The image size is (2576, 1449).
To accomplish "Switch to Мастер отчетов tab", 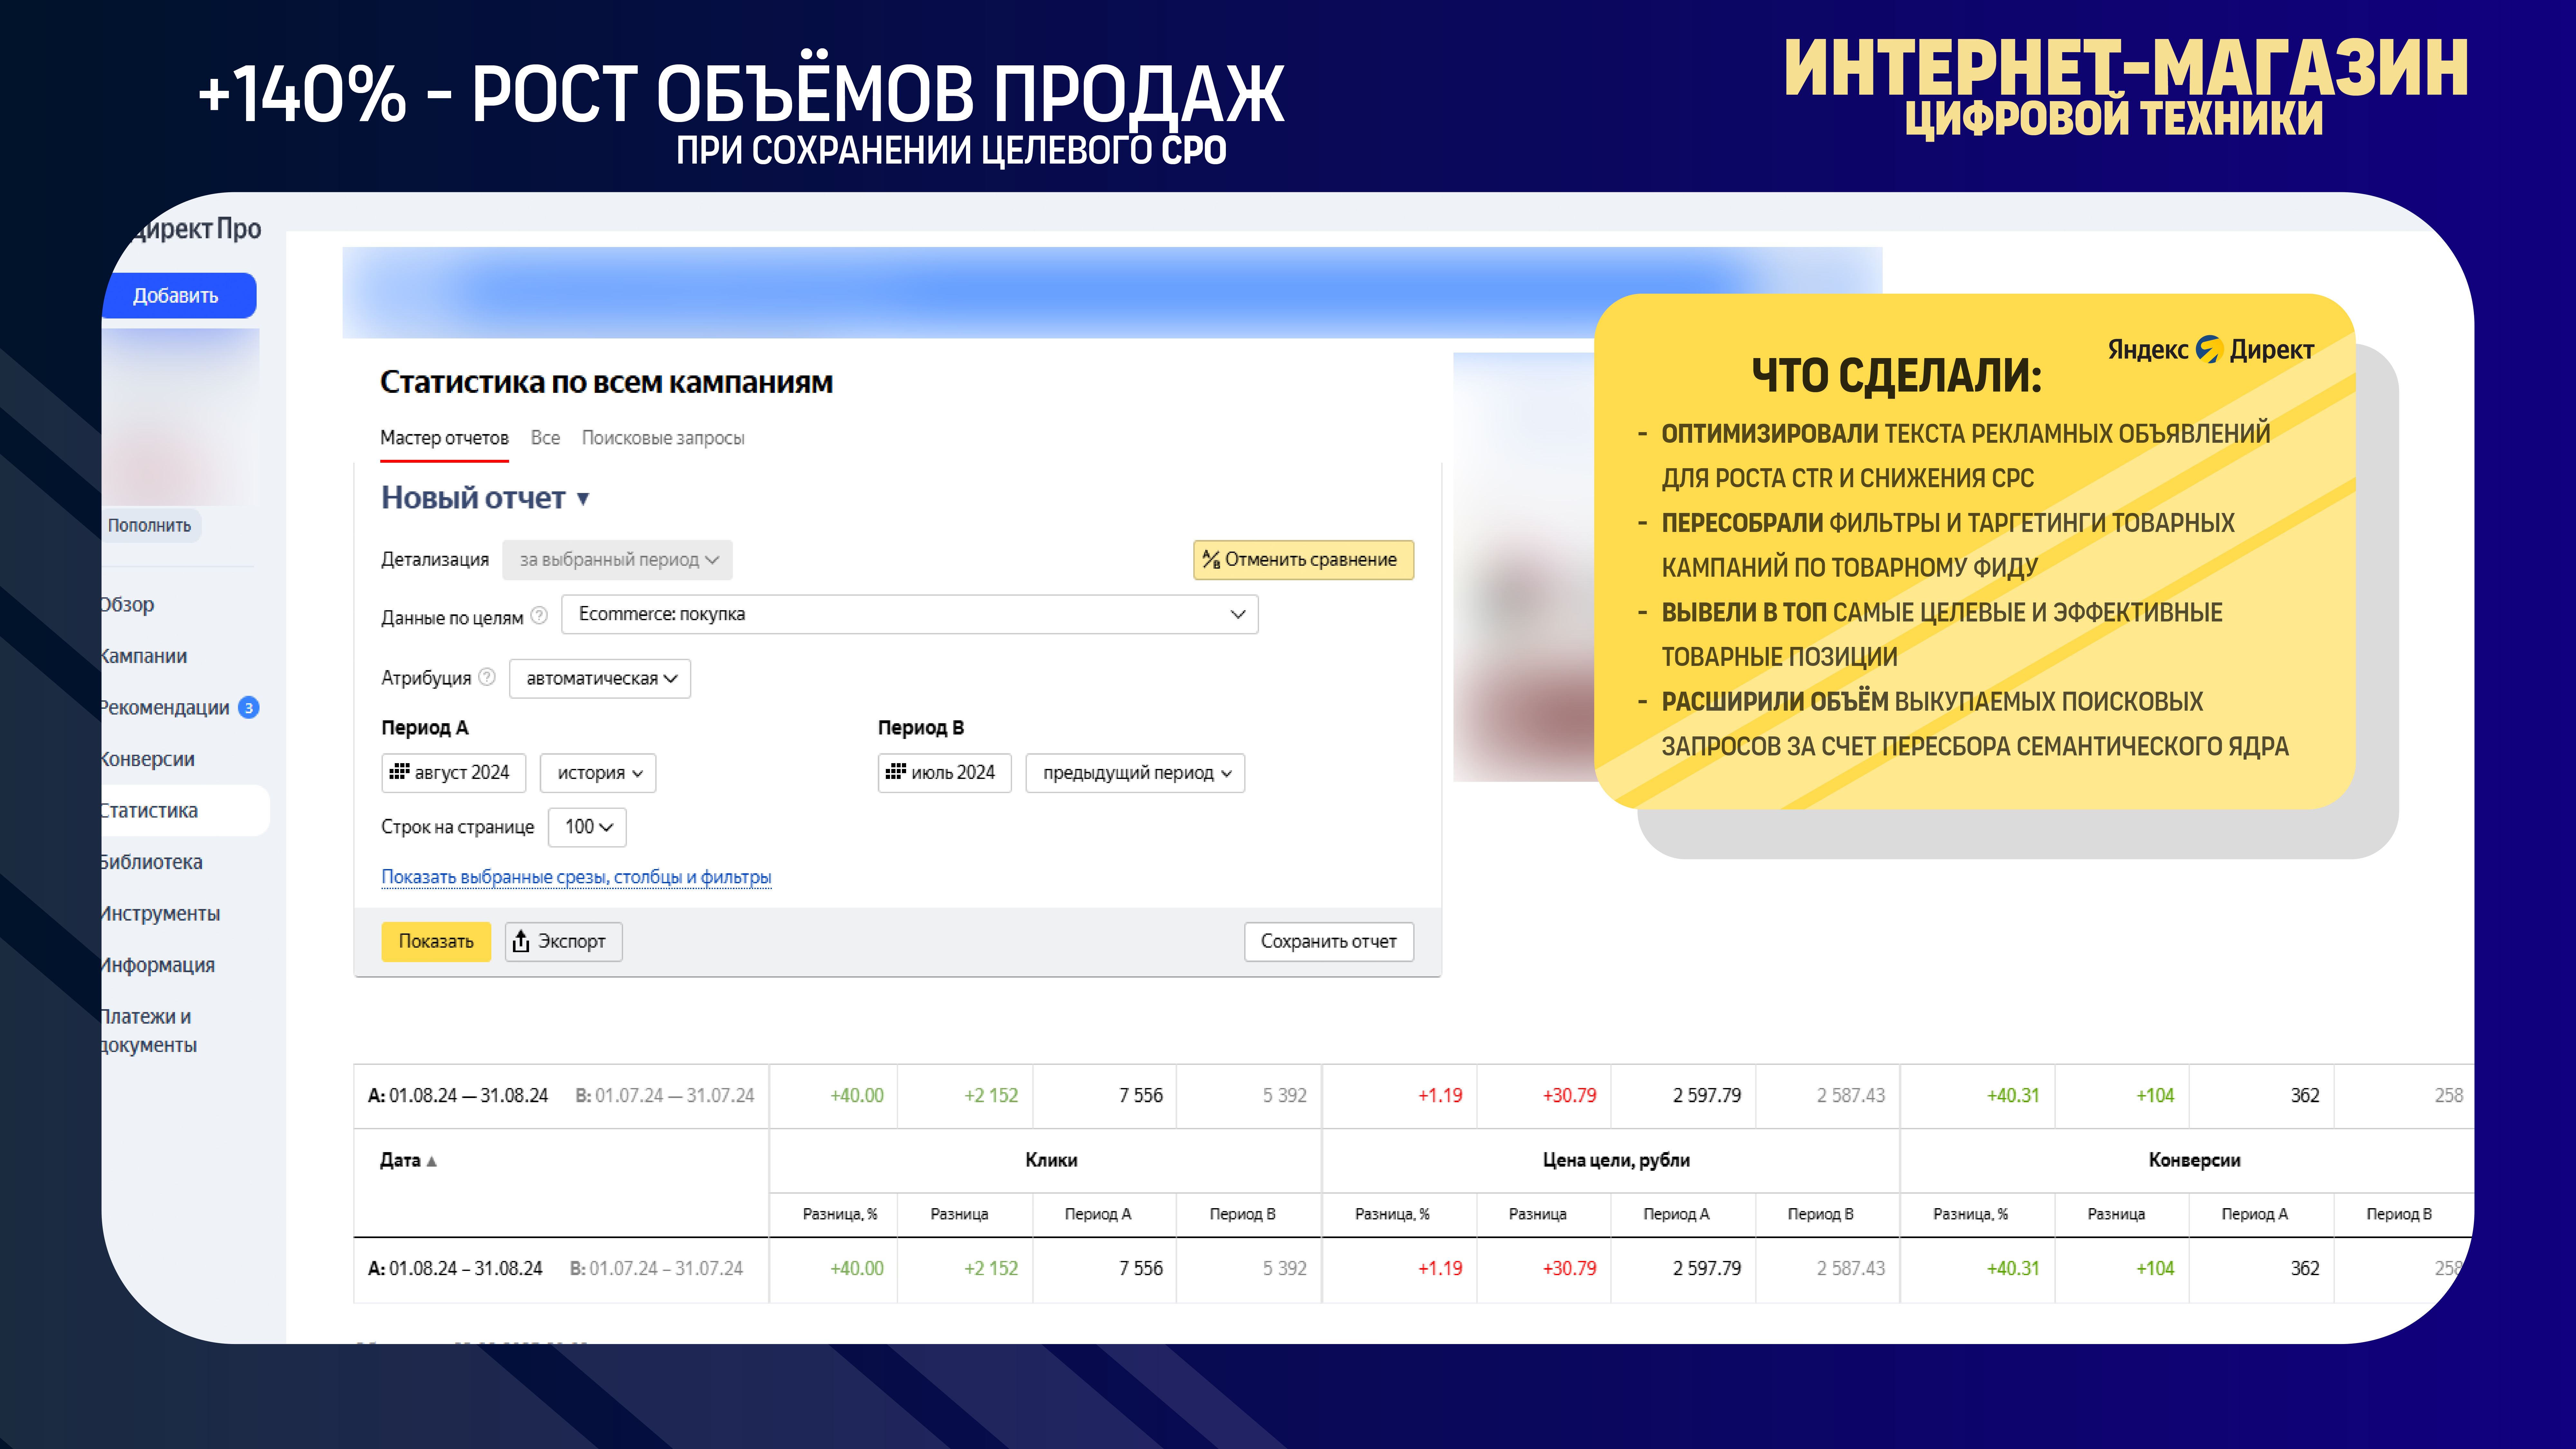I will pos(444,438).
